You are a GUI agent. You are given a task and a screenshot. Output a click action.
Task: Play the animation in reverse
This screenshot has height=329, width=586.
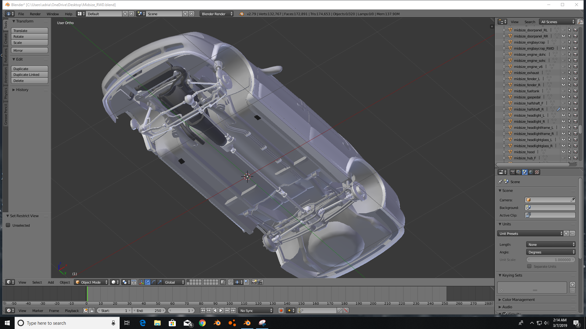click(215, 310)
